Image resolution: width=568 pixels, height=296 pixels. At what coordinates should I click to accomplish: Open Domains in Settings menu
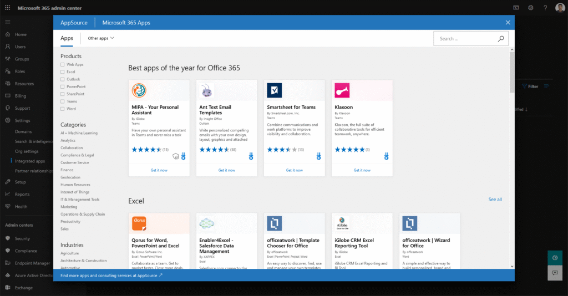click(x=23, y=132)
